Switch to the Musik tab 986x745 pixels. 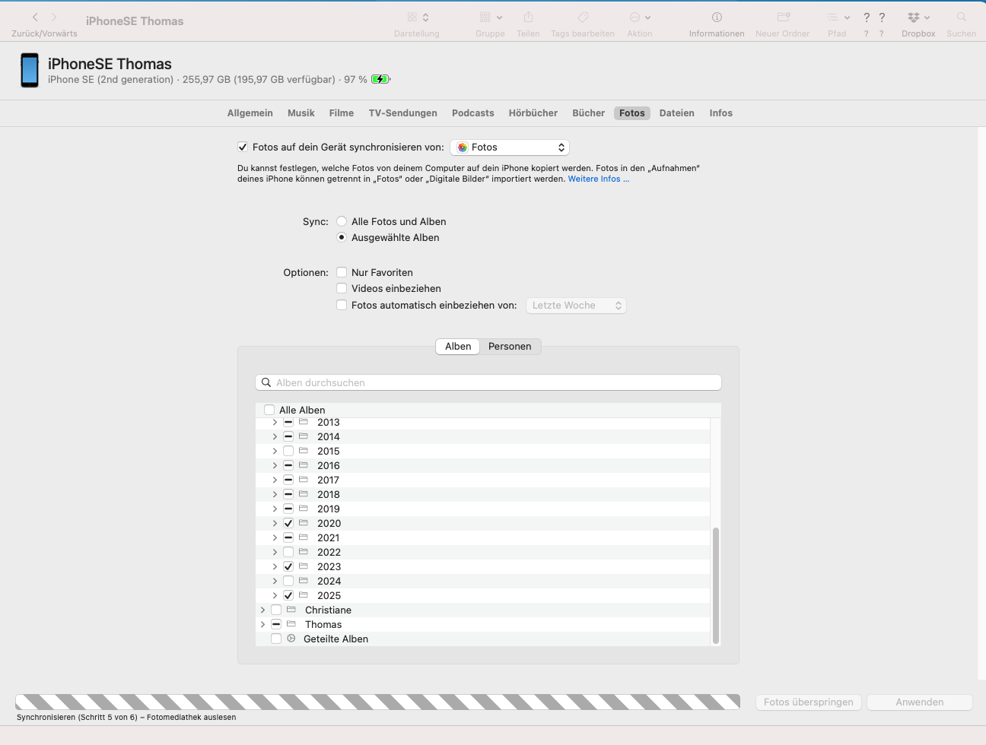(301, 113)
